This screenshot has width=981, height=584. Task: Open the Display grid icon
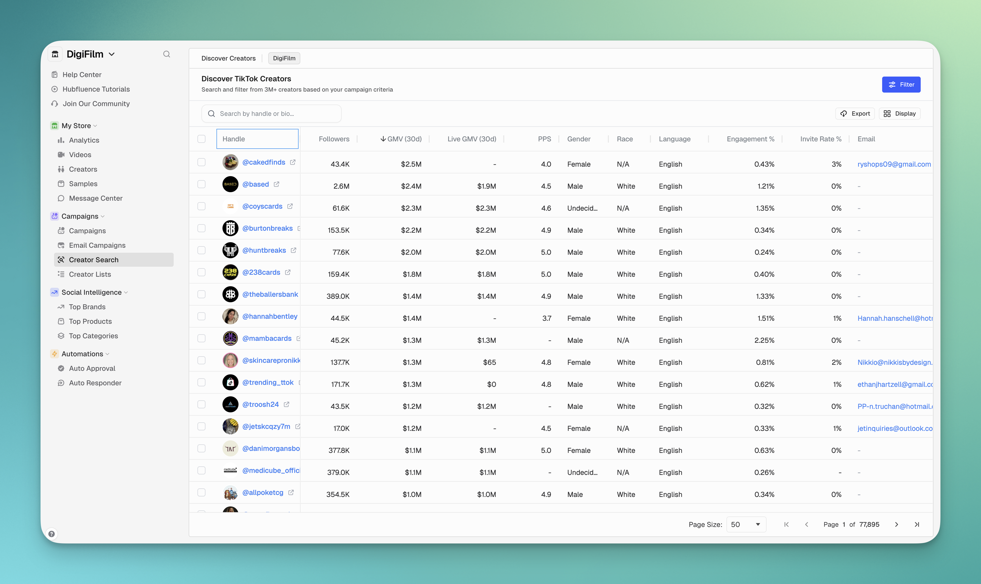coord(887,113)
